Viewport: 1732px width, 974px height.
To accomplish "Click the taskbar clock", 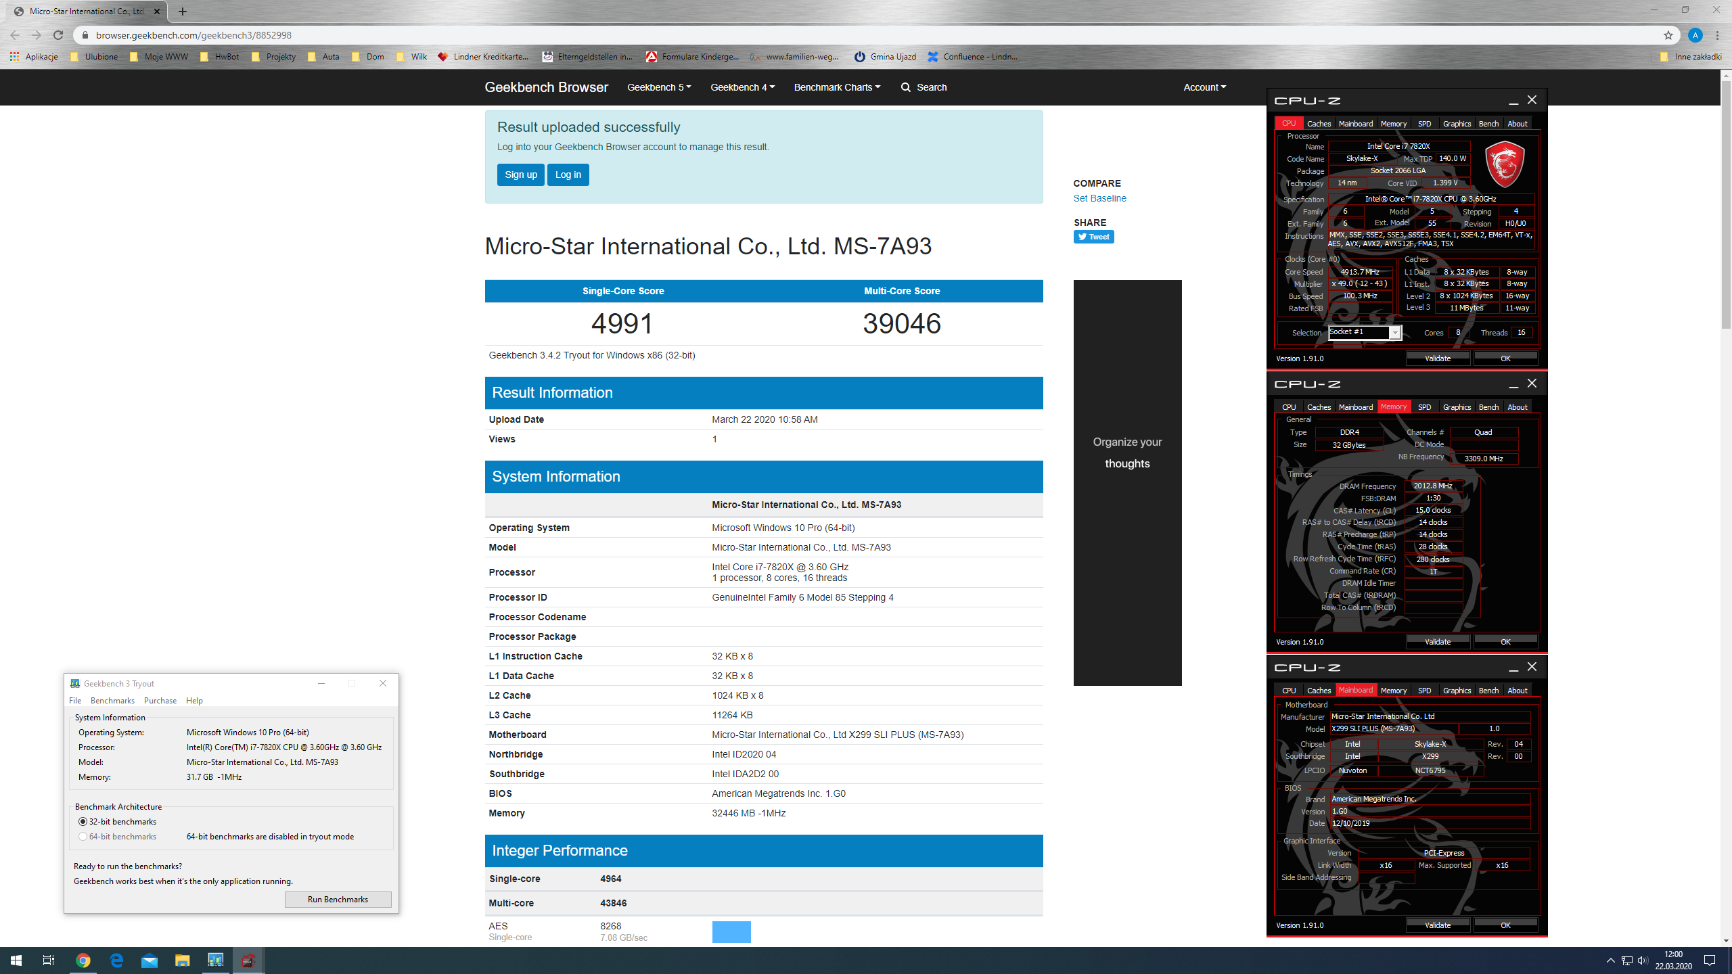I will click(1673, 960).
